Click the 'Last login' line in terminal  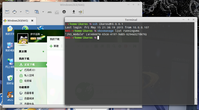[x=107, y=27]
